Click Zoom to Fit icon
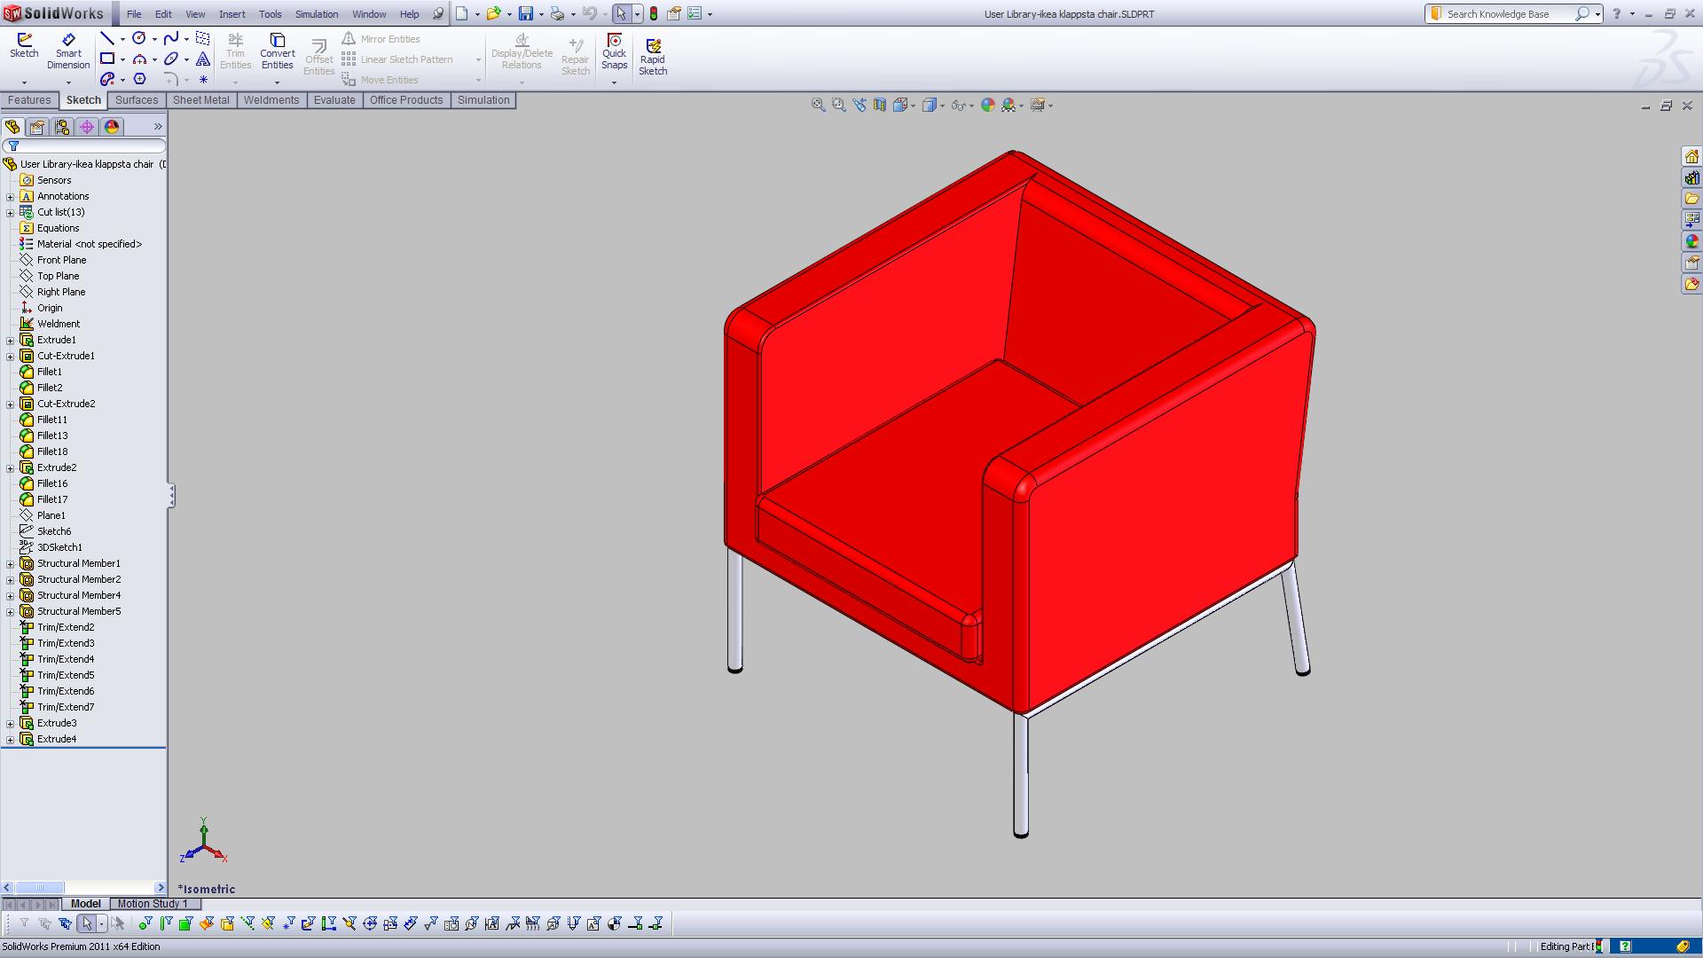 (818, 105)
